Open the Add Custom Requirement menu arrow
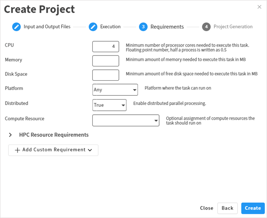The height and width of the screenshot is (218, 267). click(90, 150)
